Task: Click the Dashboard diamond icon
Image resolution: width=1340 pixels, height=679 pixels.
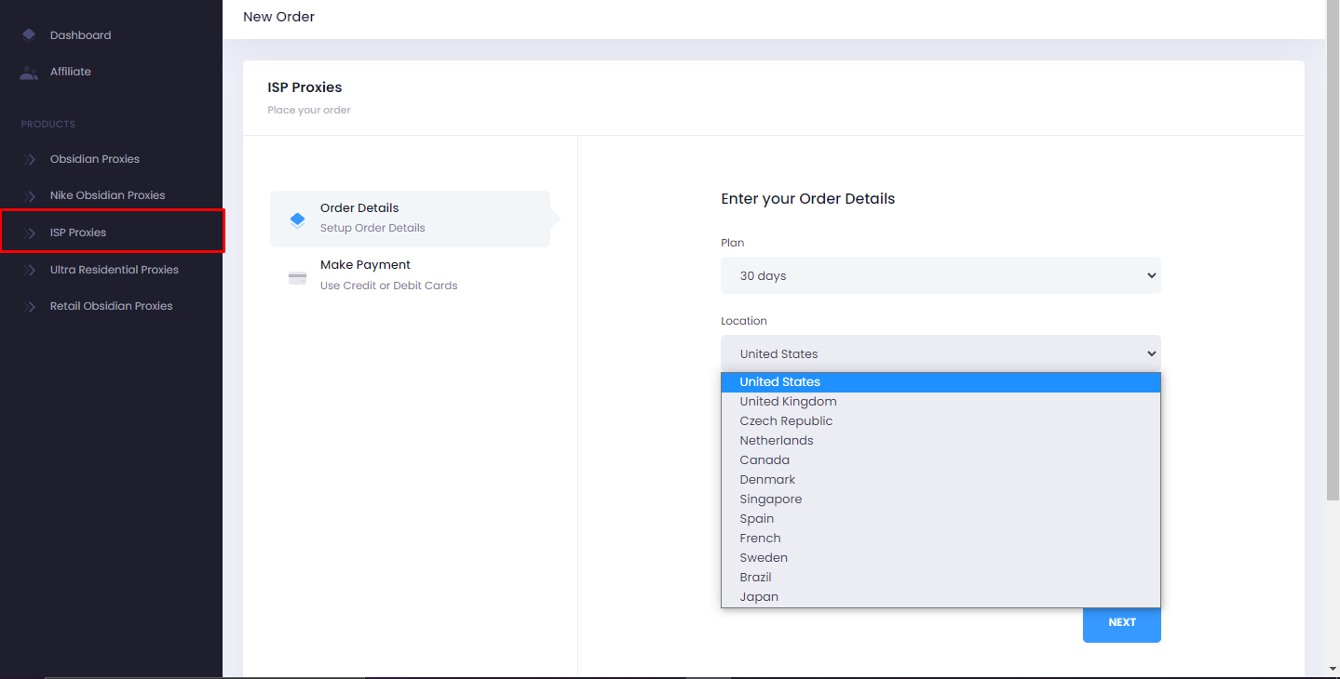Action: pos(29,35)
